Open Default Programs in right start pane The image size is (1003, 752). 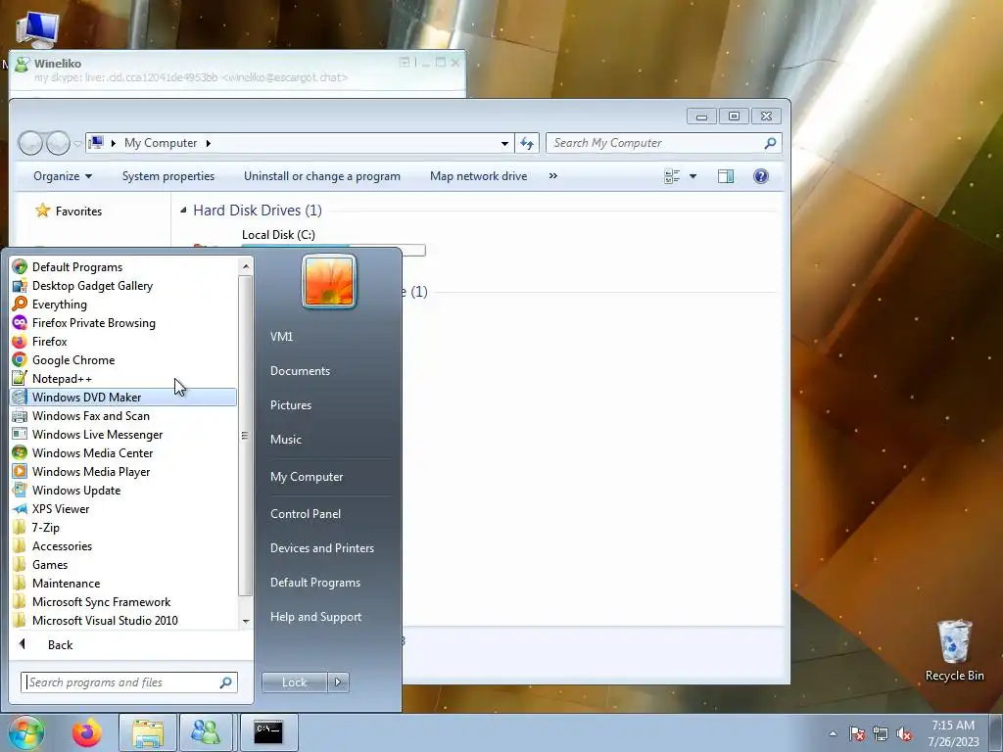pos(314,583)
